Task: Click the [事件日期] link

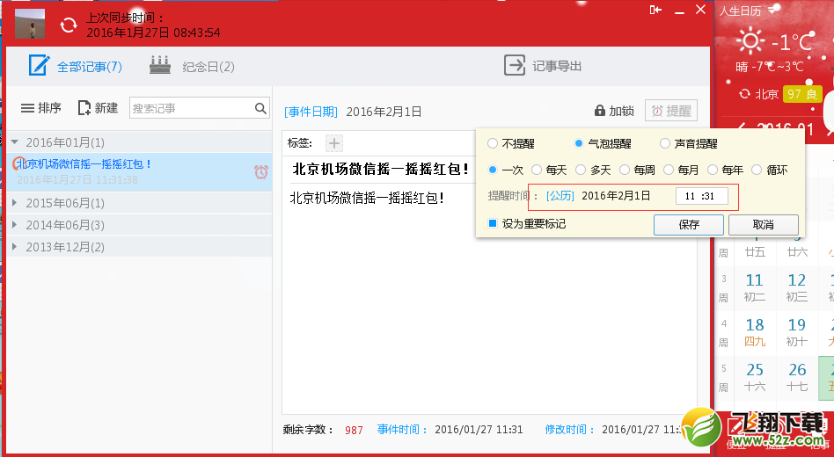Action: tap(311, 112)
